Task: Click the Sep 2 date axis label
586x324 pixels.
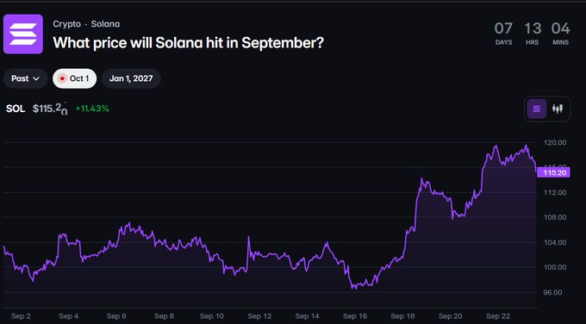Action: pyautogui.click(x=21, y=316)
